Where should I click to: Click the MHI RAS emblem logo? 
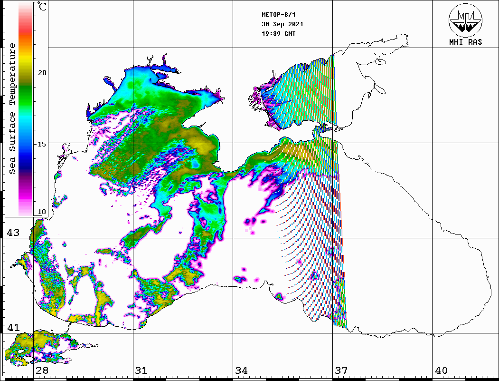(465, 20)
